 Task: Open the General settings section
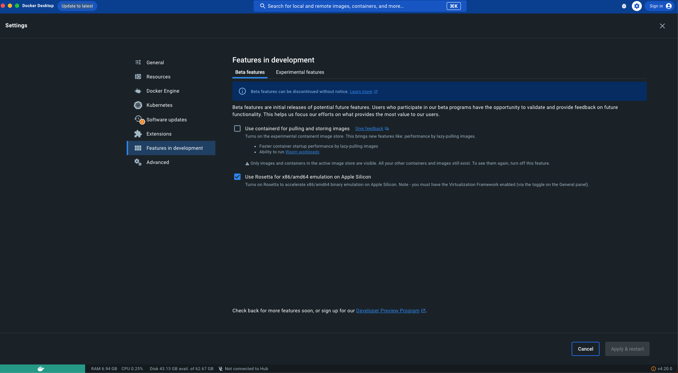pyautogui.click(x=155, y=62)
